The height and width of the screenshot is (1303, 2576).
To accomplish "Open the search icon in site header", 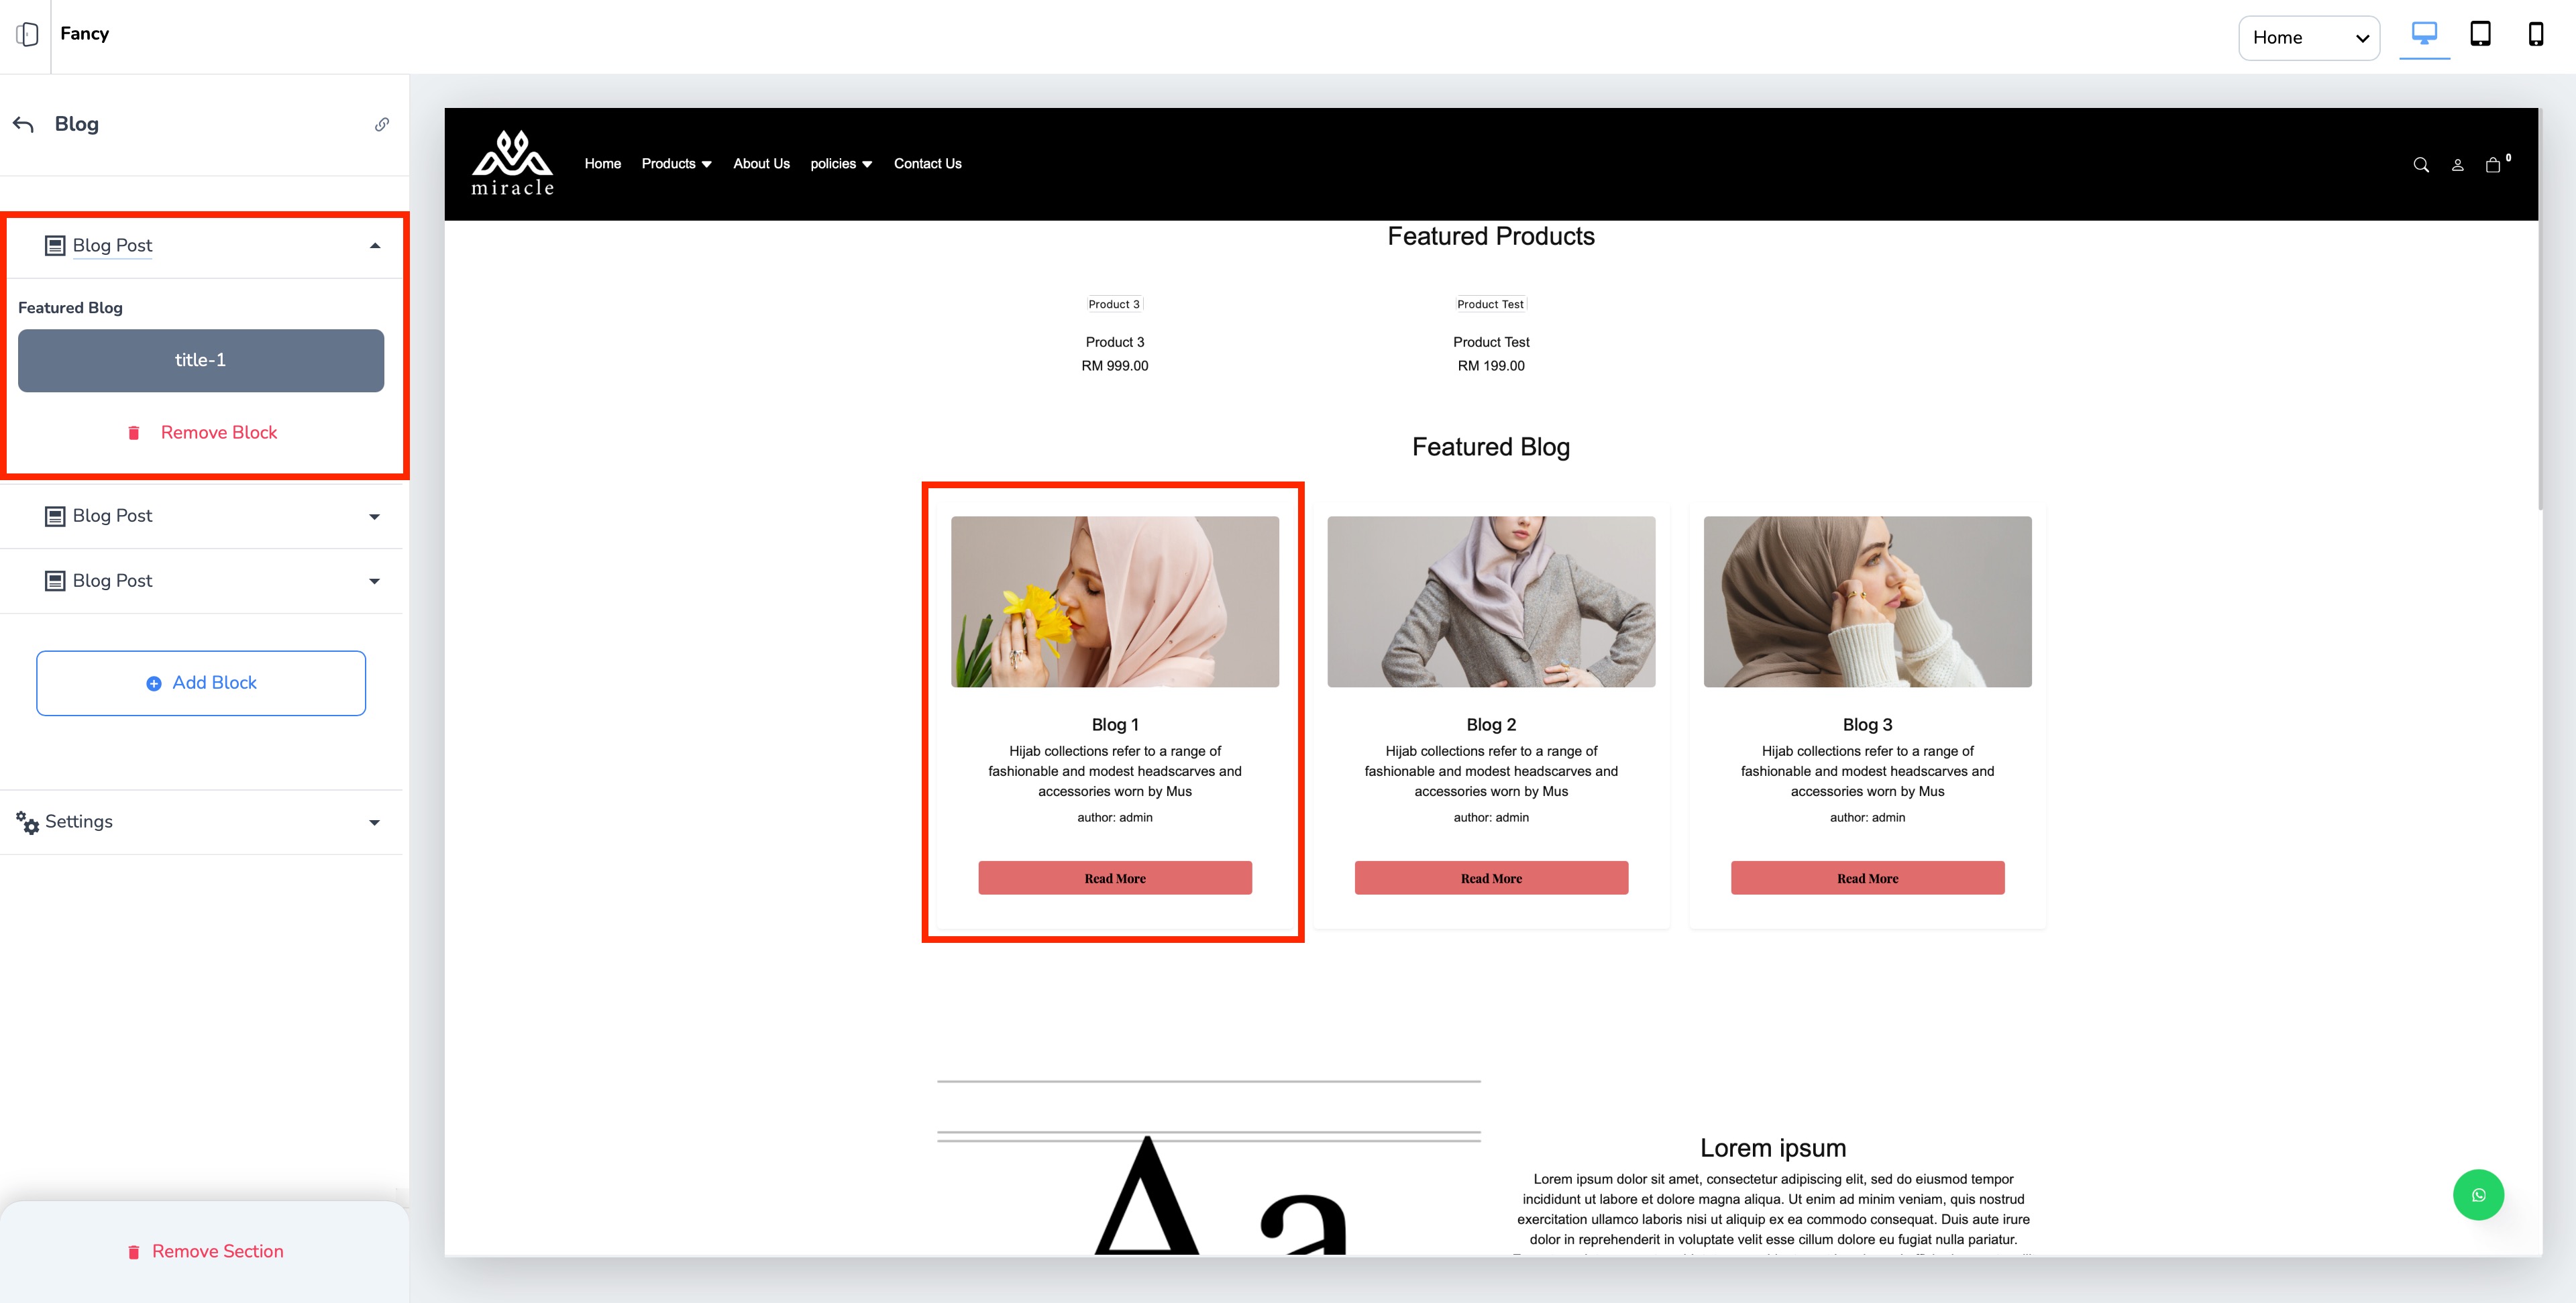I will coord(2421,165).
